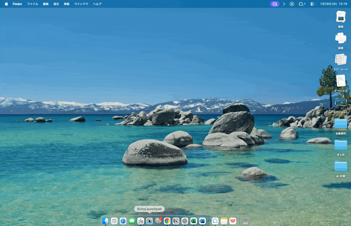
Task: Open the Messages app in Dock
Action: [132, 221]
